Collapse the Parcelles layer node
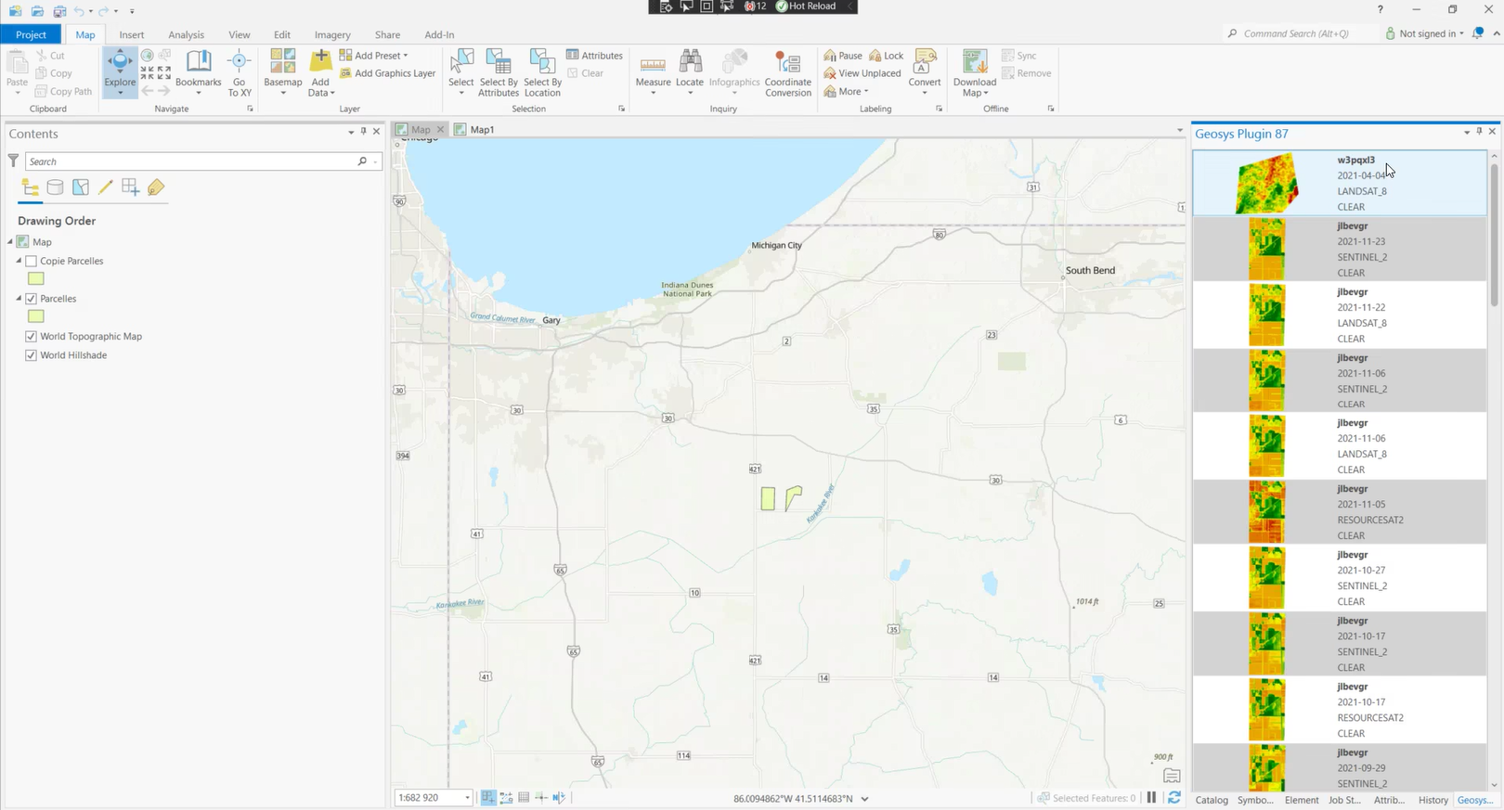Viewport: 1504px width, 810px height. click(19, 299)
